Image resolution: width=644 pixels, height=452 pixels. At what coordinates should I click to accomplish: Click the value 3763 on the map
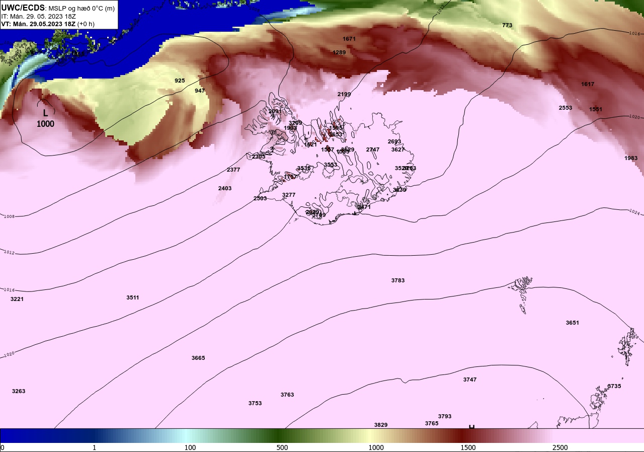(x=287, y=395)
